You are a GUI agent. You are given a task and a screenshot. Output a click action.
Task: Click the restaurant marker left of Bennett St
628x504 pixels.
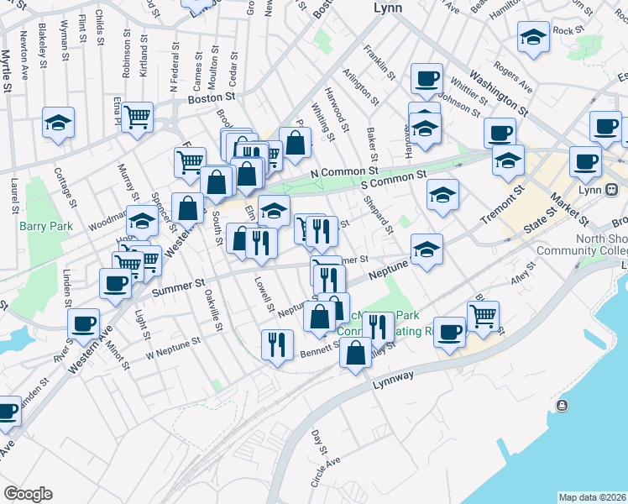click(277, 348)
